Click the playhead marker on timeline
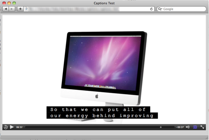Viewport: 209px width, 140px height. pyautogui.click(x=161, y=127)
